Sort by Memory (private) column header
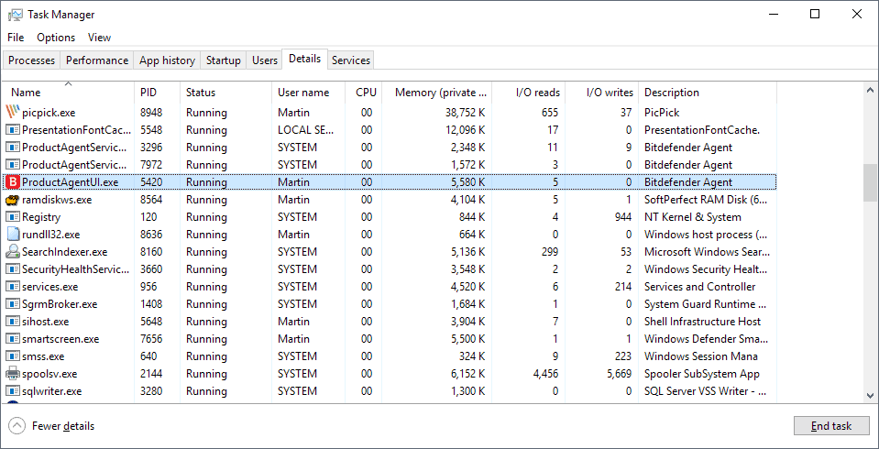The width and height of the screenshot is (879, 449). pos(441,93)
